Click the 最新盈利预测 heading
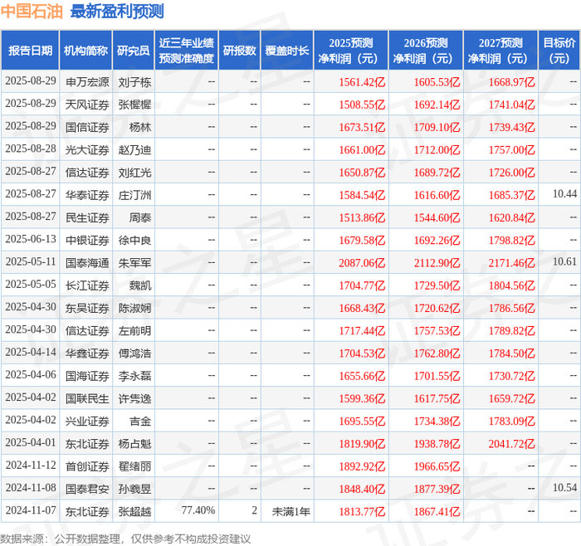 pos(117,11)
